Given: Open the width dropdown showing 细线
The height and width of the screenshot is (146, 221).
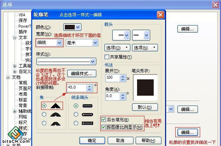Looking at the screenshot, I should [x=59, y=43].
